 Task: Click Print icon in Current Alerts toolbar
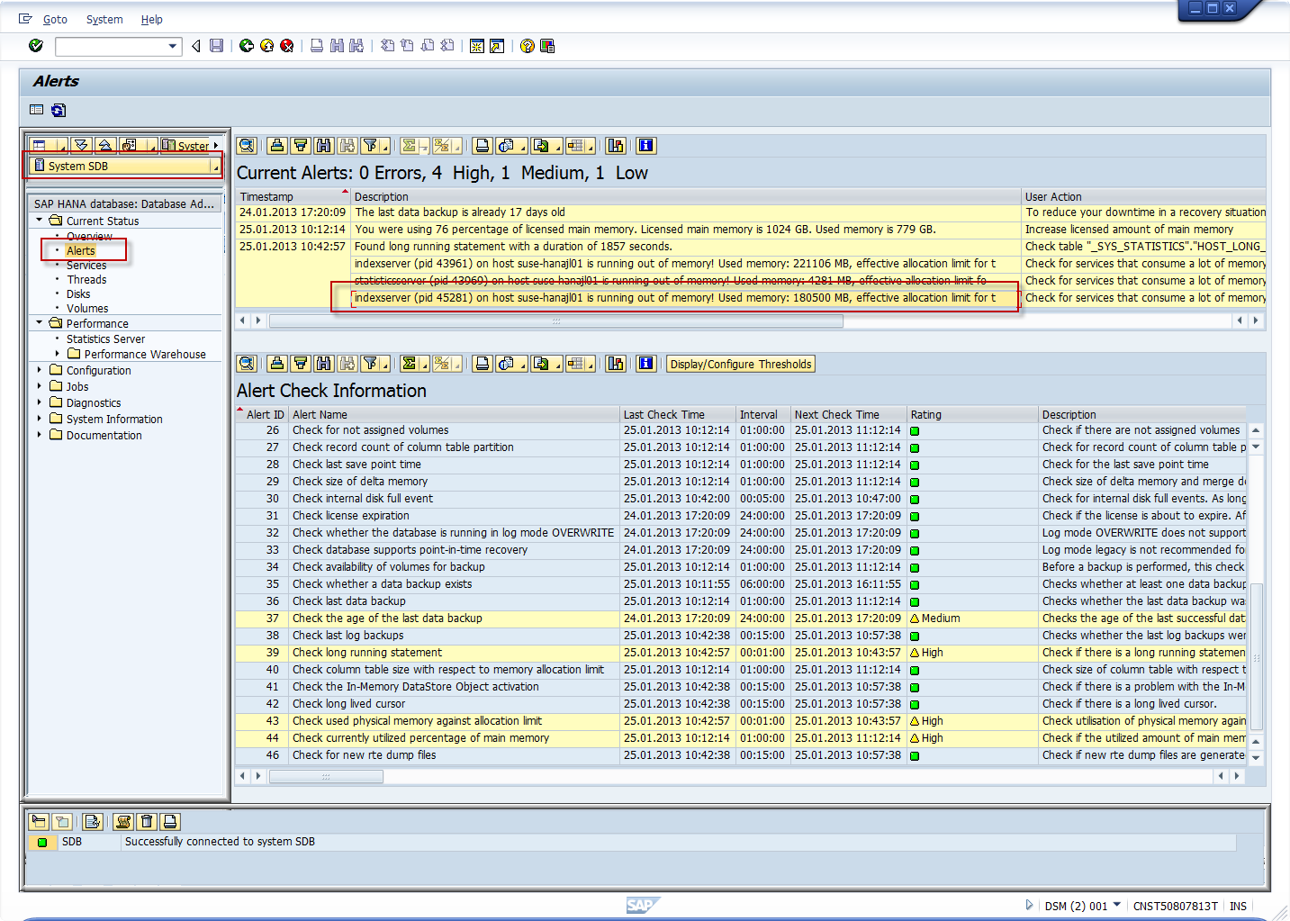click(483, 146)
